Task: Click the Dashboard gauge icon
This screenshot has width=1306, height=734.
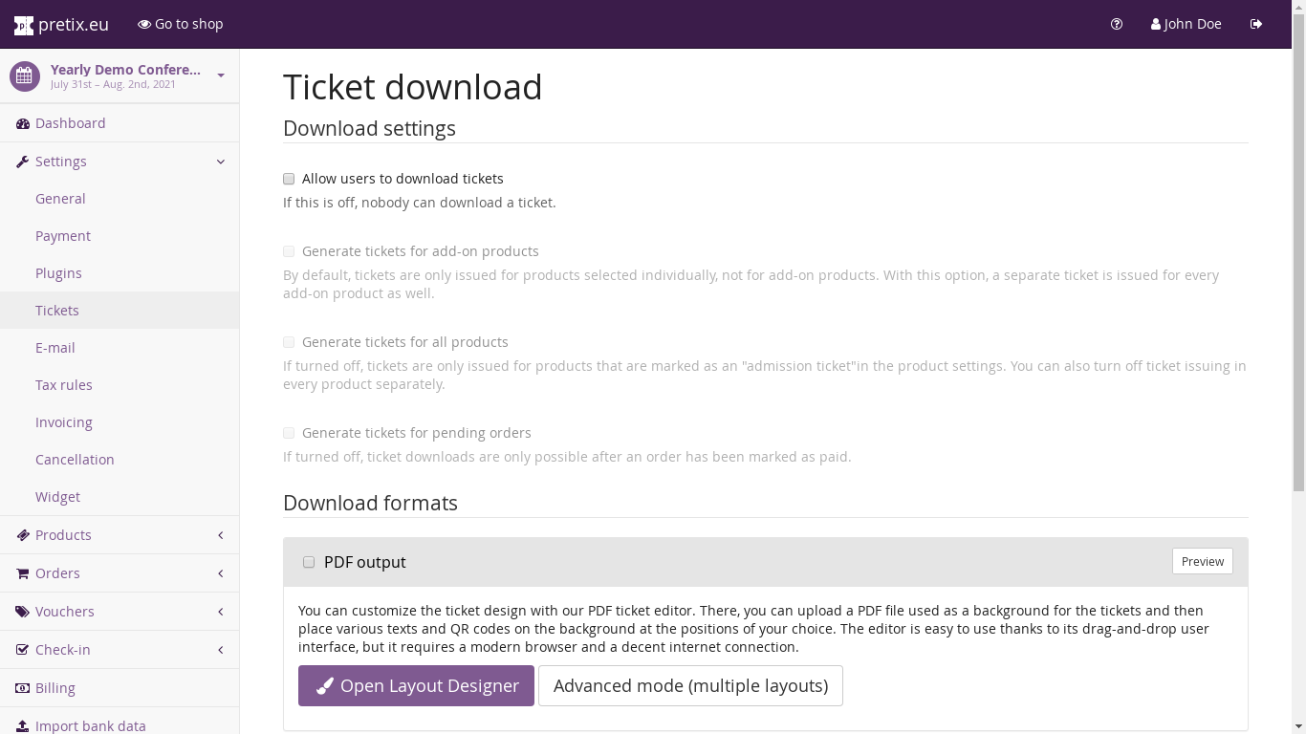Action: 23,123
